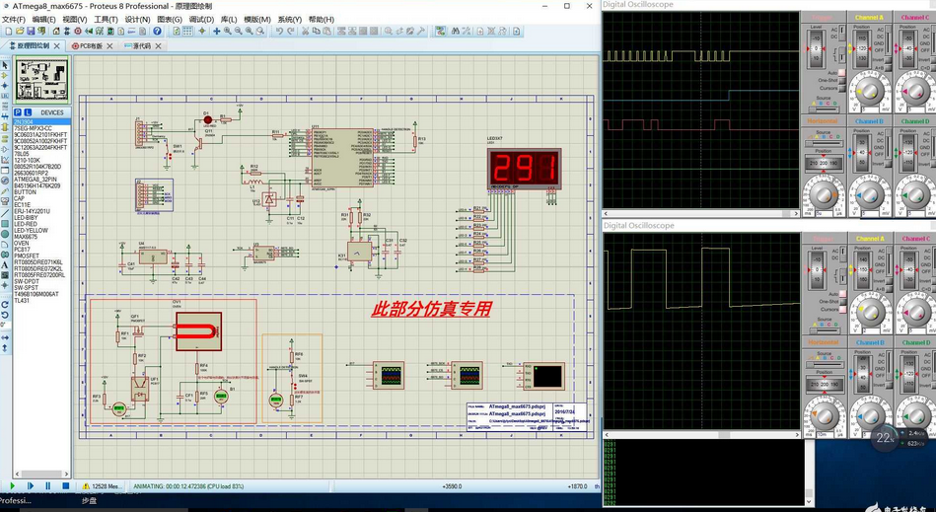Toggle Auto trigger on top oscilloscope
Image resolution: width=936 pixels, height=512 pixels.
841,72
